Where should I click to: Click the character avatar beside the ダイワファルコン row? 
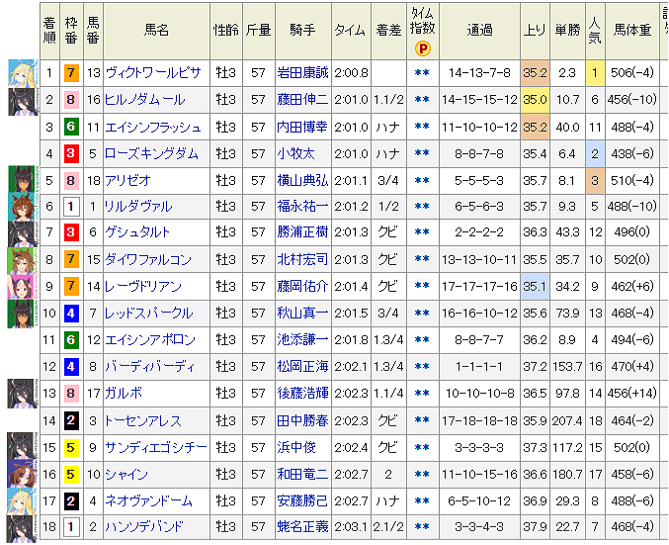22,261
